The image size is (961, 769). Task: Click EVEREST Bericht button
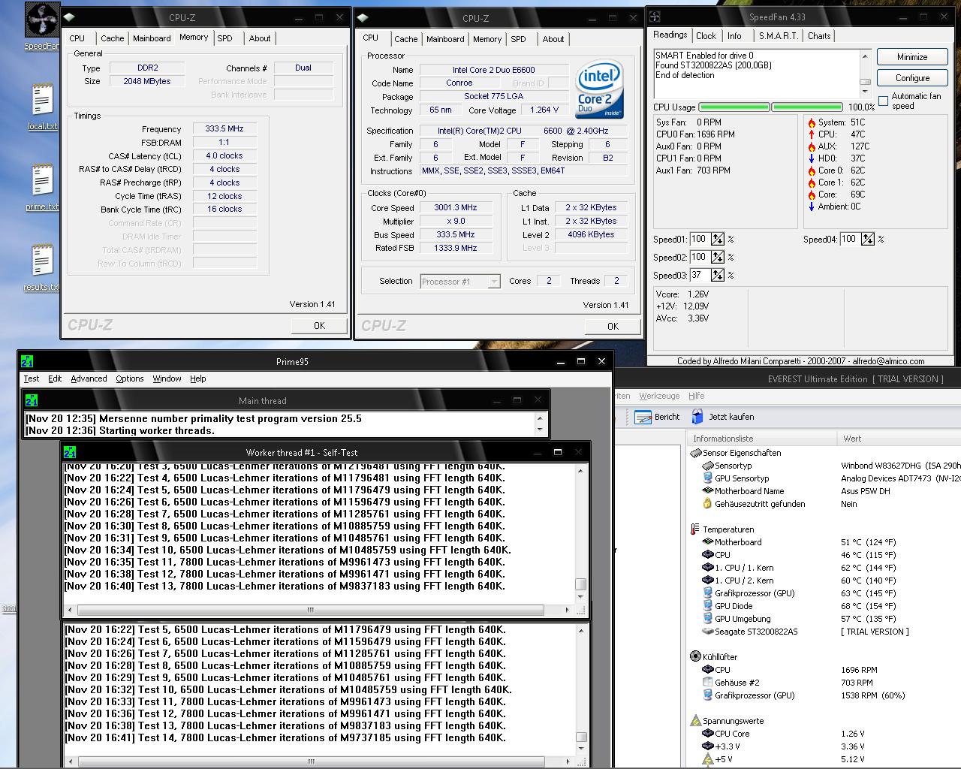[657, 417]
